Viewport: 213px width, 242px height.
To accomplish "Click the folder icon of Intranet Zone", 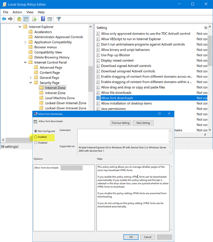I will (41, 93).
